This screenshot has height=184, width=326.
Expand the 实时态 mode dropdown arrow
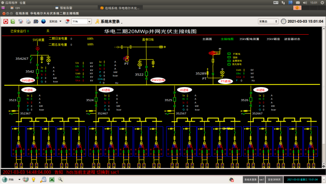(x=60, y=21)
